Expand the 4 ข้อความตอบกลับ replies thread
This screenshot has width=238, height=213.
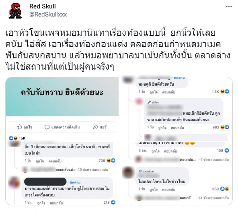click(214, 159)
